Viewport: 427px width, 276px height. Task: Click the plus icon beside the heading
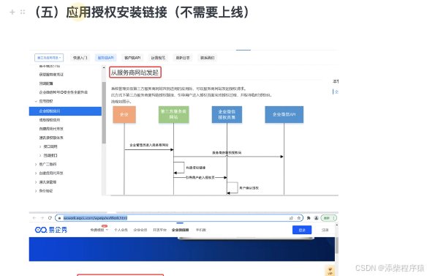pyautogui.click(x=12, y=12)
